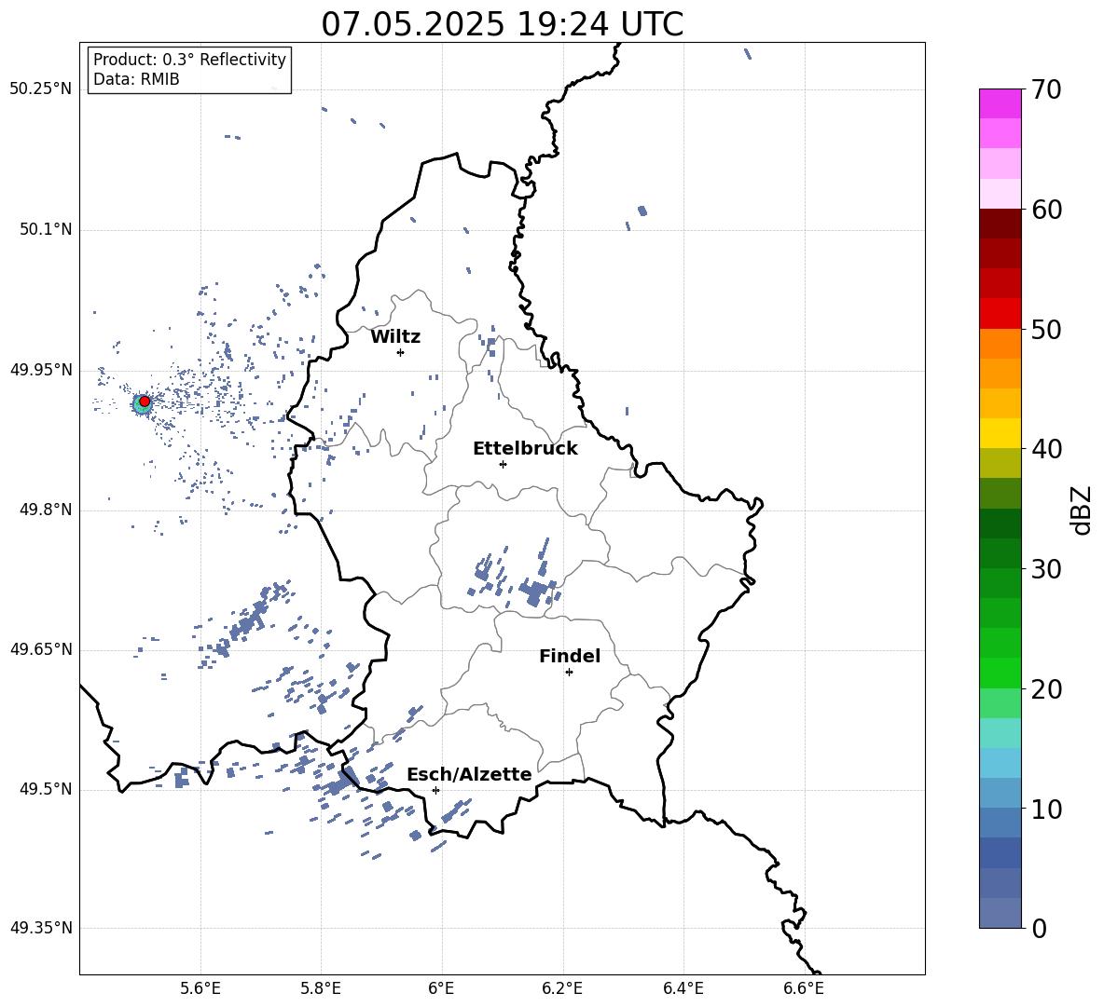Click the Findel station cross marker
Image resolution: width=1104 pixels, height=1007 pixels.
tap(569, 673)
